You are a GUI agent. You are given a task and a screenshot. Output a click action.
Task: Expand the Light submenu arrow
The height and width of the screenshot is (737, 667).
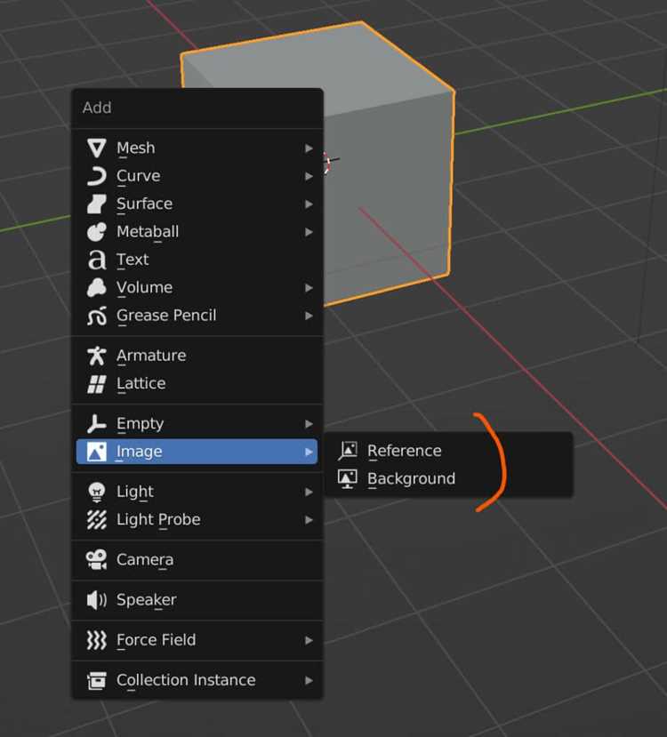pyautogui.click(x=309, y=493)
